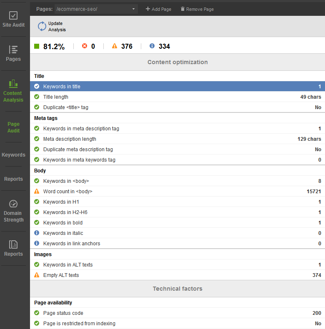Select Duplicate meta description tag row
Screen dimensions: 325x329
177,149
